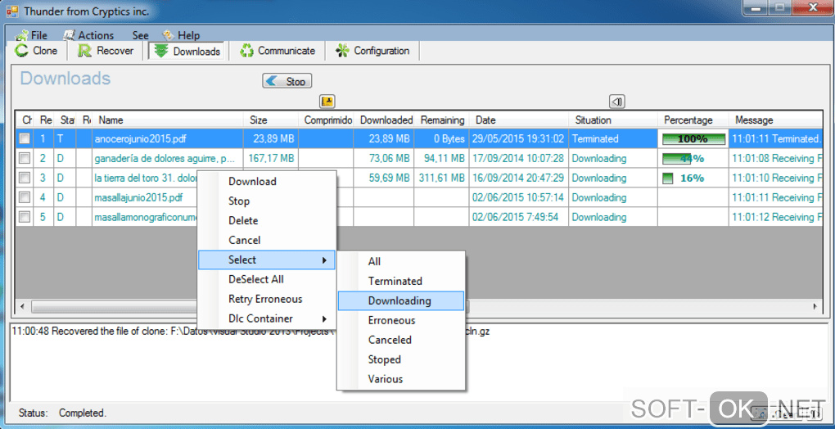Switch to the Configuration tab
Viewport: 835px width, 429px height.
pyautogui.click(x=373, y=51)
